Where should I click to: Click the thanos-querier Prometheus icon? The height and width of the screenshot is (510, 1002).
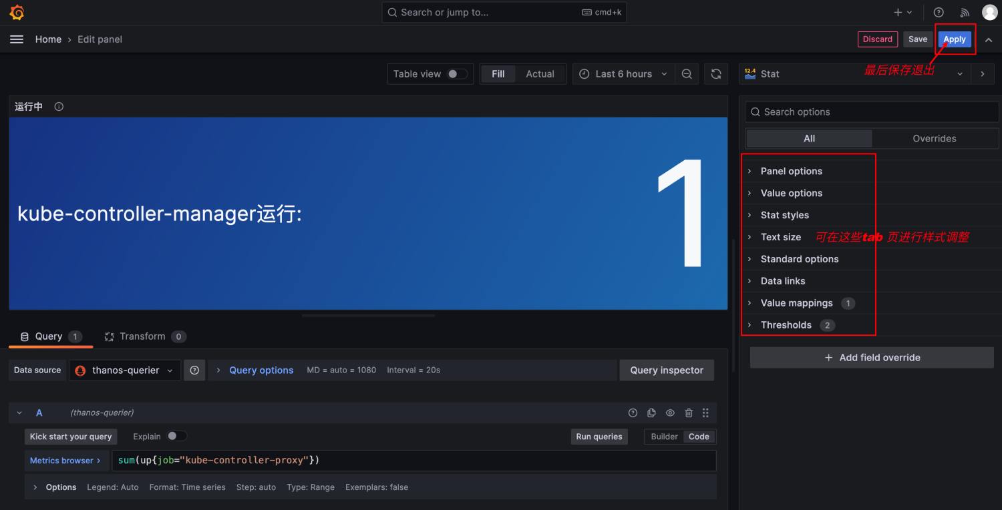80,370
